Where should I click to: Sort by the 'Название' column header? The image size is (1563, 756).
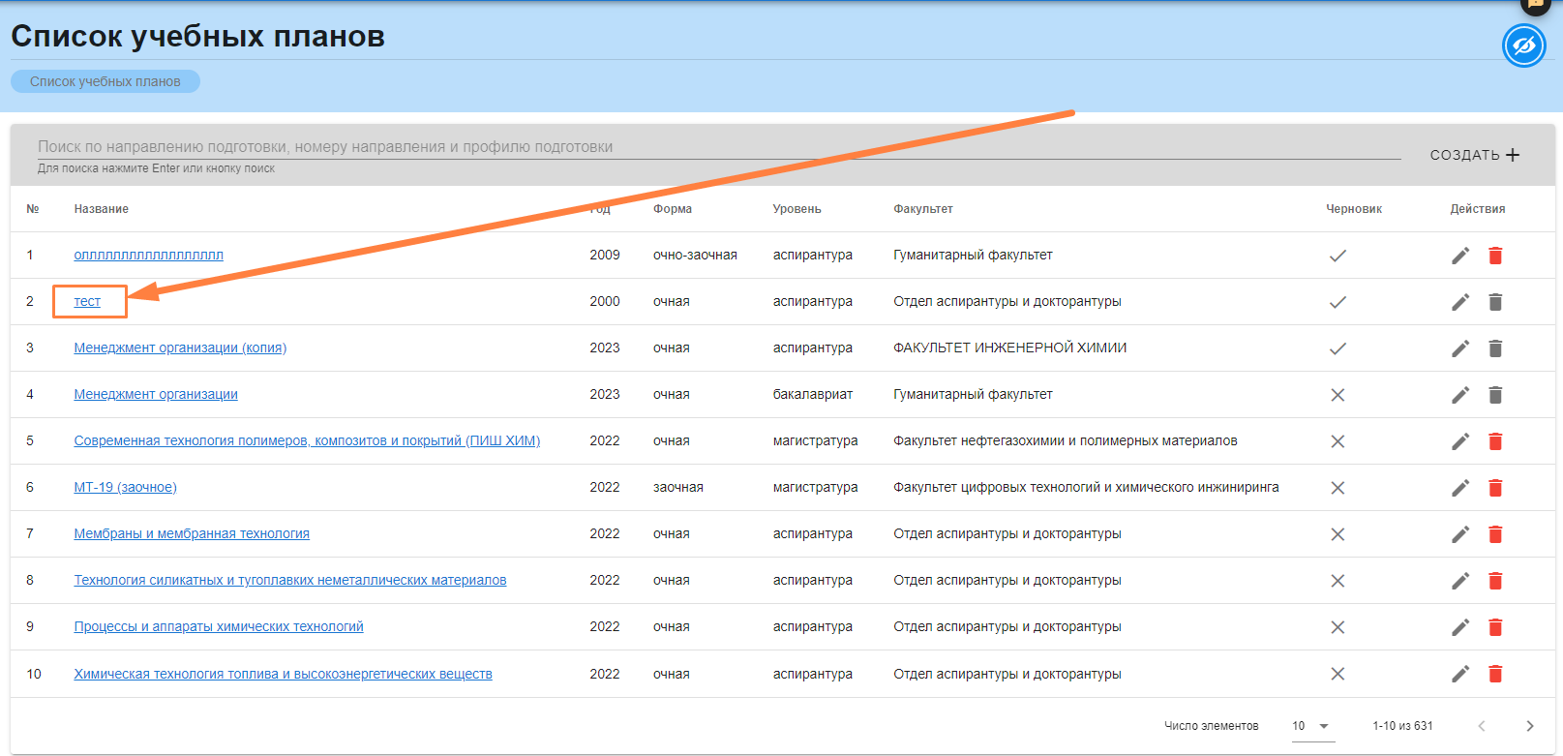(102, 209)
